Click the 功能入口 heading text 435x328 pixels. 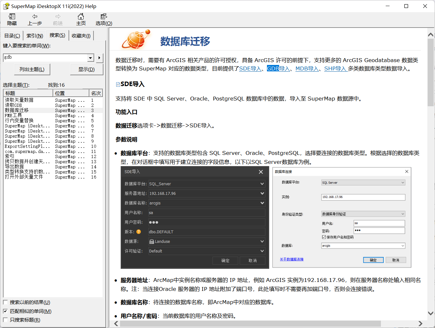click(126, 112)
